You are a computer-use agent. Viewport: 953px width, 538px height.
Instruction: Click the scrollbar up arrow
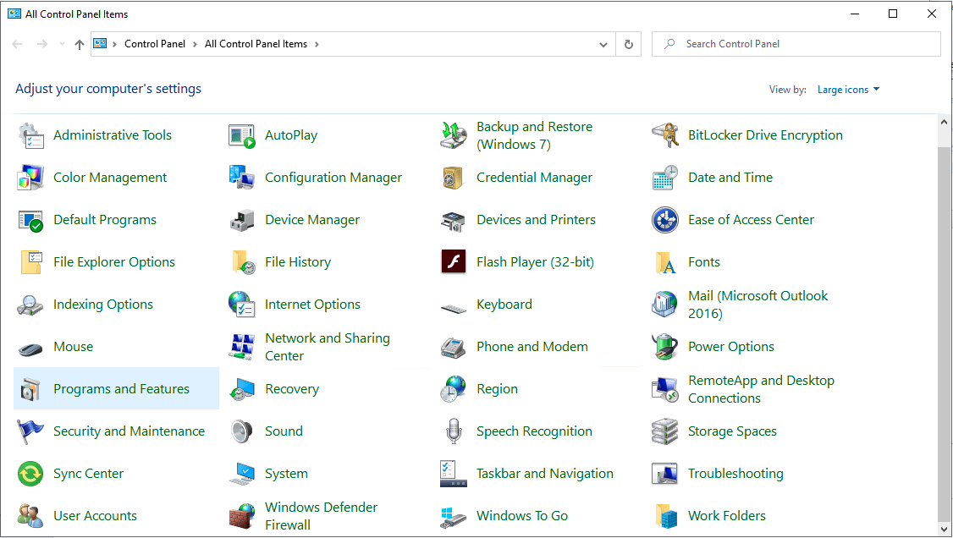pyautogui.click(x=944, y=122)
